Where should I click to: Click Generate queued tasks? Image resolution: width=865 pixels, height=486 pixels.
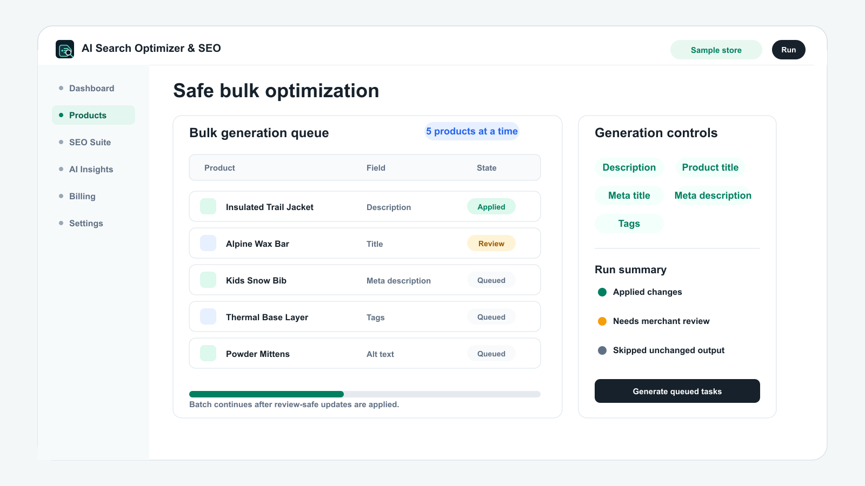pyautogui.click(x=677, y=391)
